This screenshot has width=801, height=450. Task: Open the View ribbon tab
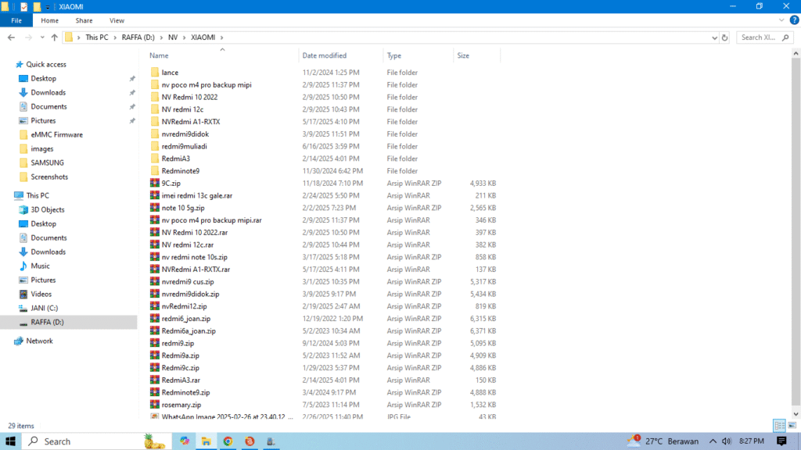[x=117, y=20]
